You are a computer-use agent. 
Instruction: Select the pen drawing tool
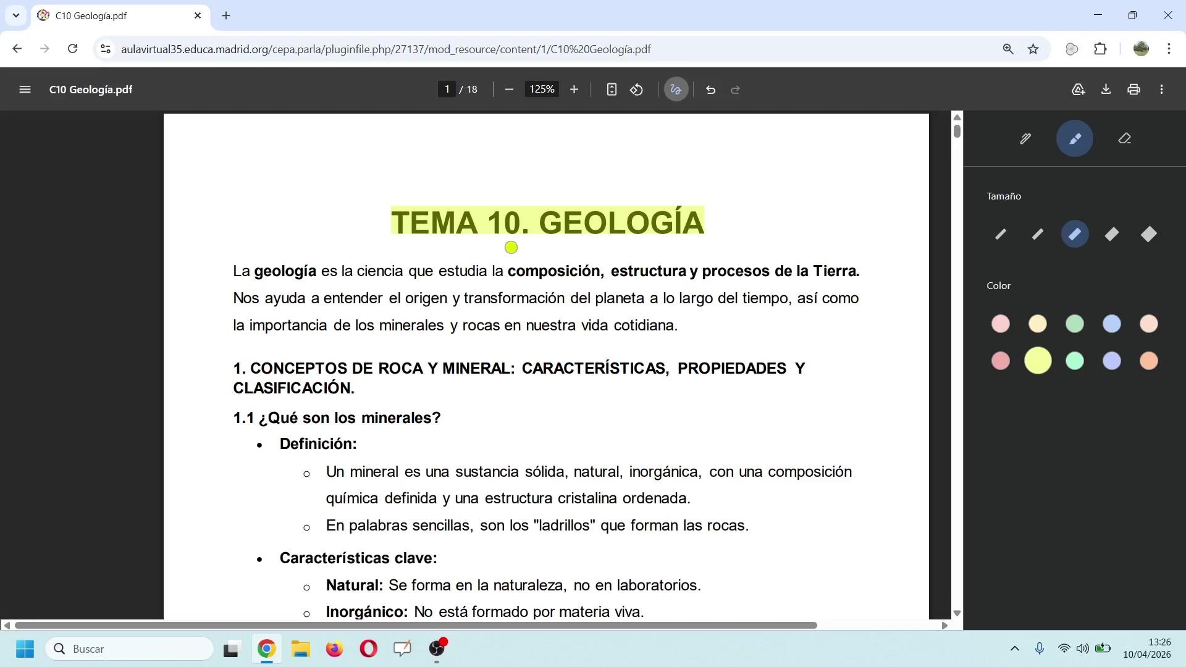tap(1025, 139)
